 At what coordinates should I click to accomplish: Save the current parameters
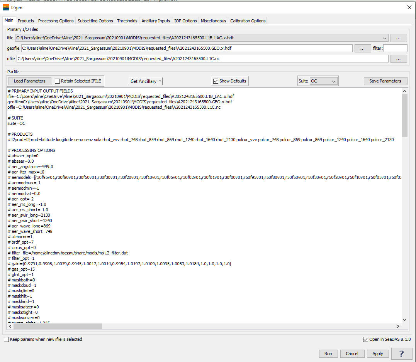coord(385,81)
